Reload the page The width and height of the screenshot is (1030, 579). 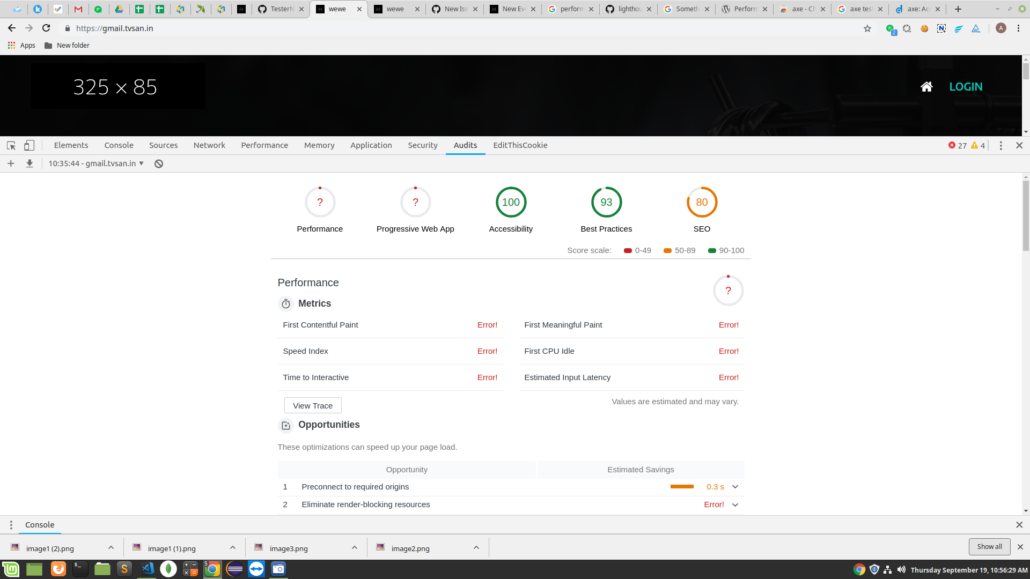[x=46, y=28]
